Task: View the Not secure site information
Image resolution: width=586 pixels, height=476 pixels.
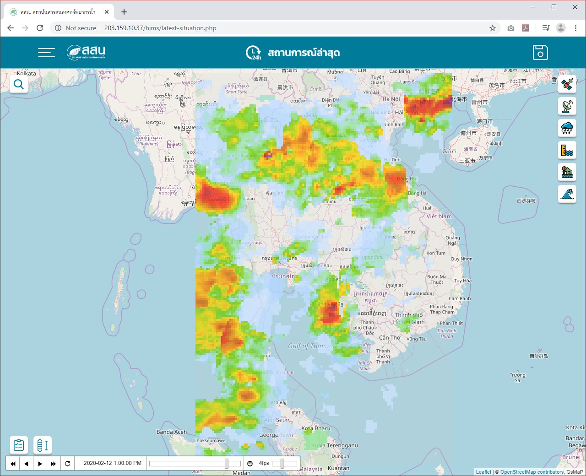Action: (x=76, y=28)
